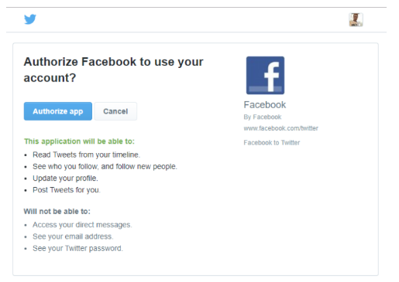Click Update your profile permission item
The width and height of the screenshot is (399, 282).
(65, 178)
